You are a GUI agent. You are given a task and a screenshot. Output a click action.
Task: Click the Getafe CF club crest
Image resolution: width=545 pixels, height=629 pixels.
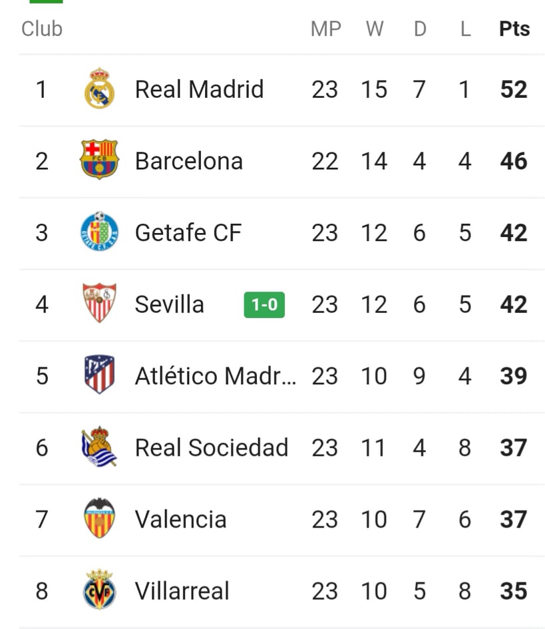coord(99,231)
